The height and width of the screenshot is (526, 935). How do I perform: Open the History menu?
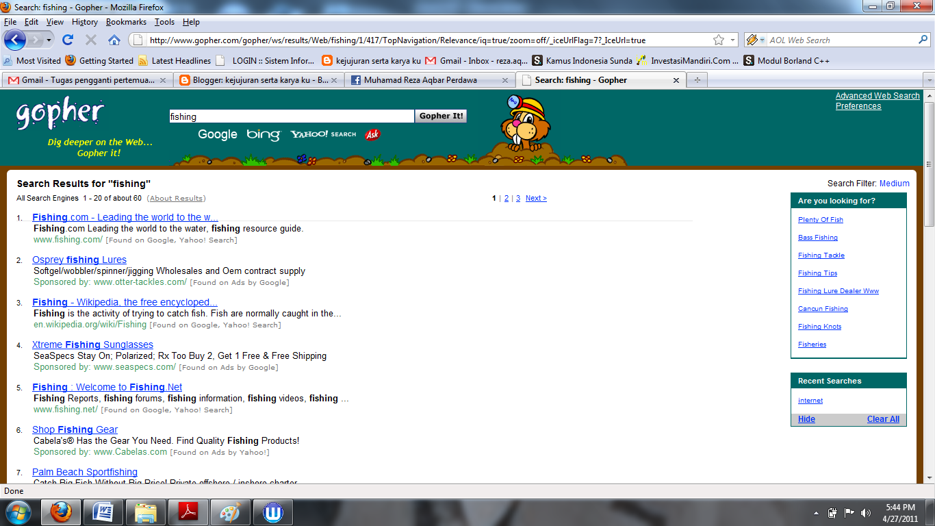pyautogui.click(x=85, y=22)
